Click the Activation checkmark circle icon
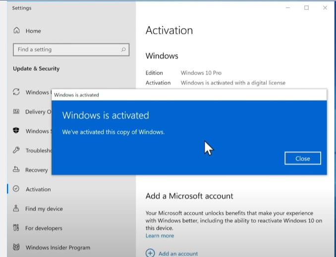 16,189
